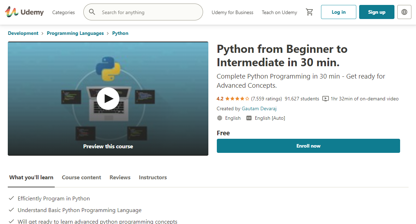Click the globe icon beside English

(220, 118)
